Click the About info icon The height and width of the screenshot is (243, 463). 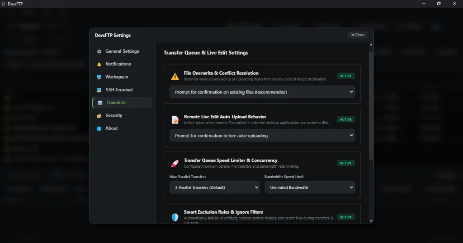pos(99,128)
